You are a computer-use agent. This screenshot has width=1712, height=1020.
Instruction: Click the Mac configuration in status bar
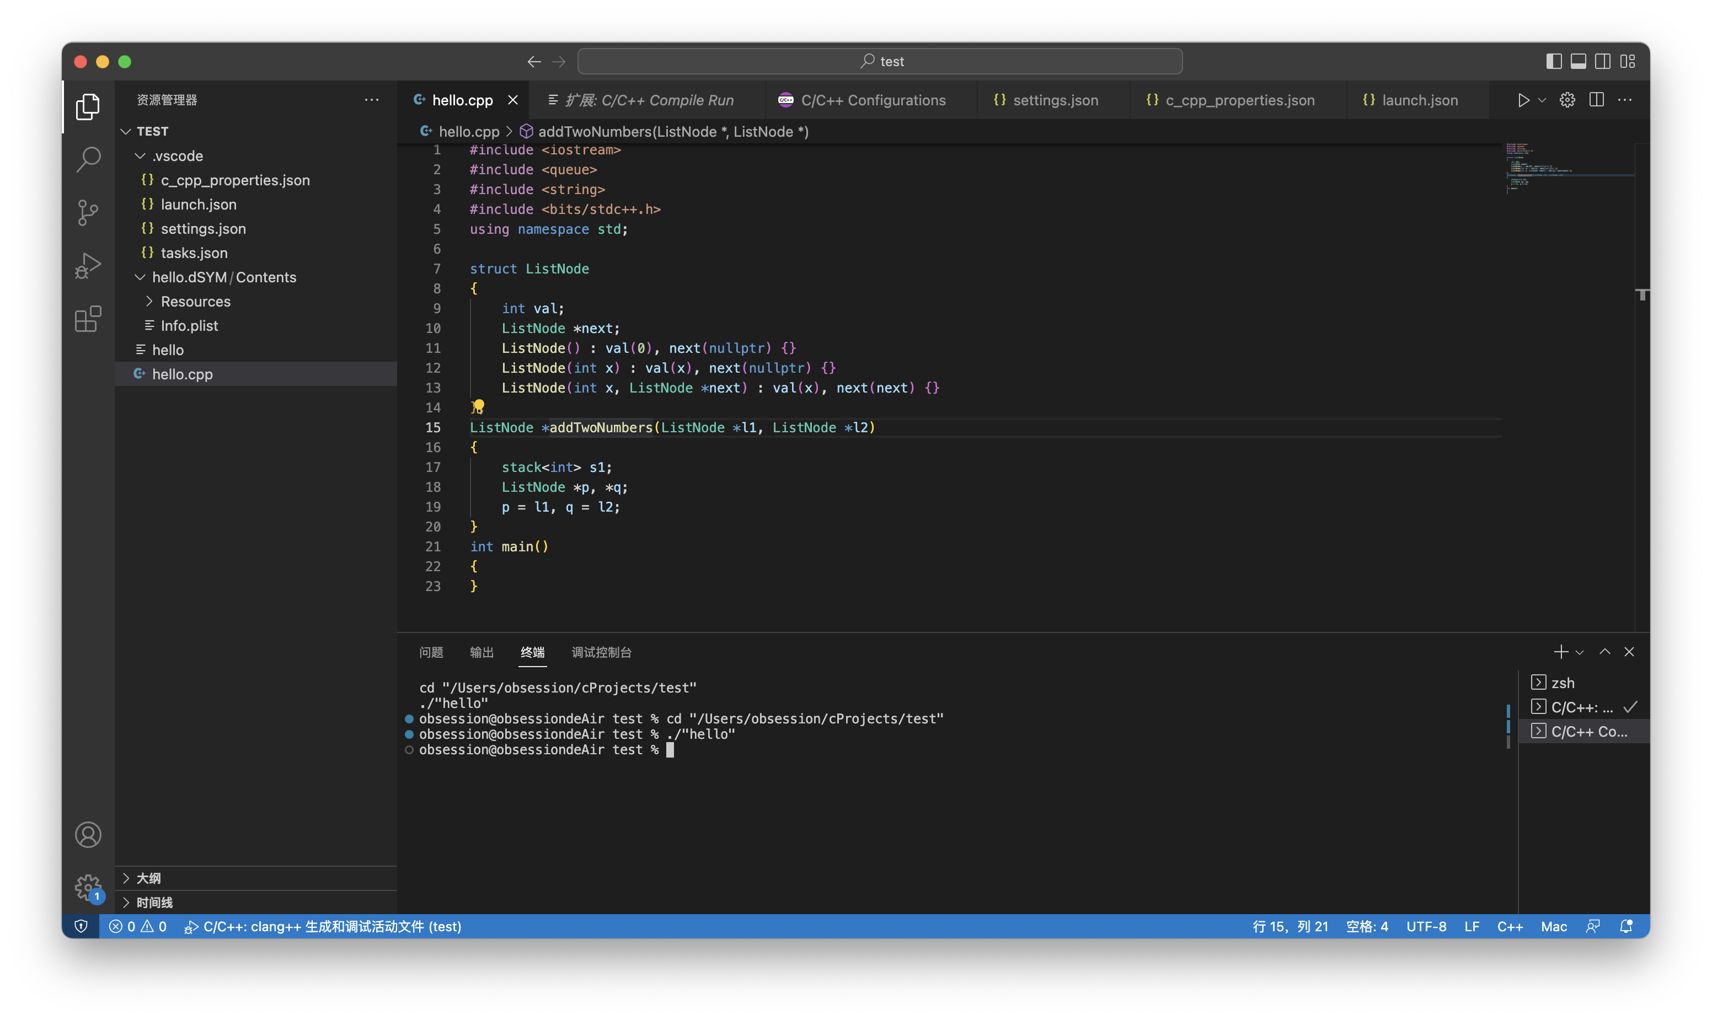(1554, 926)
